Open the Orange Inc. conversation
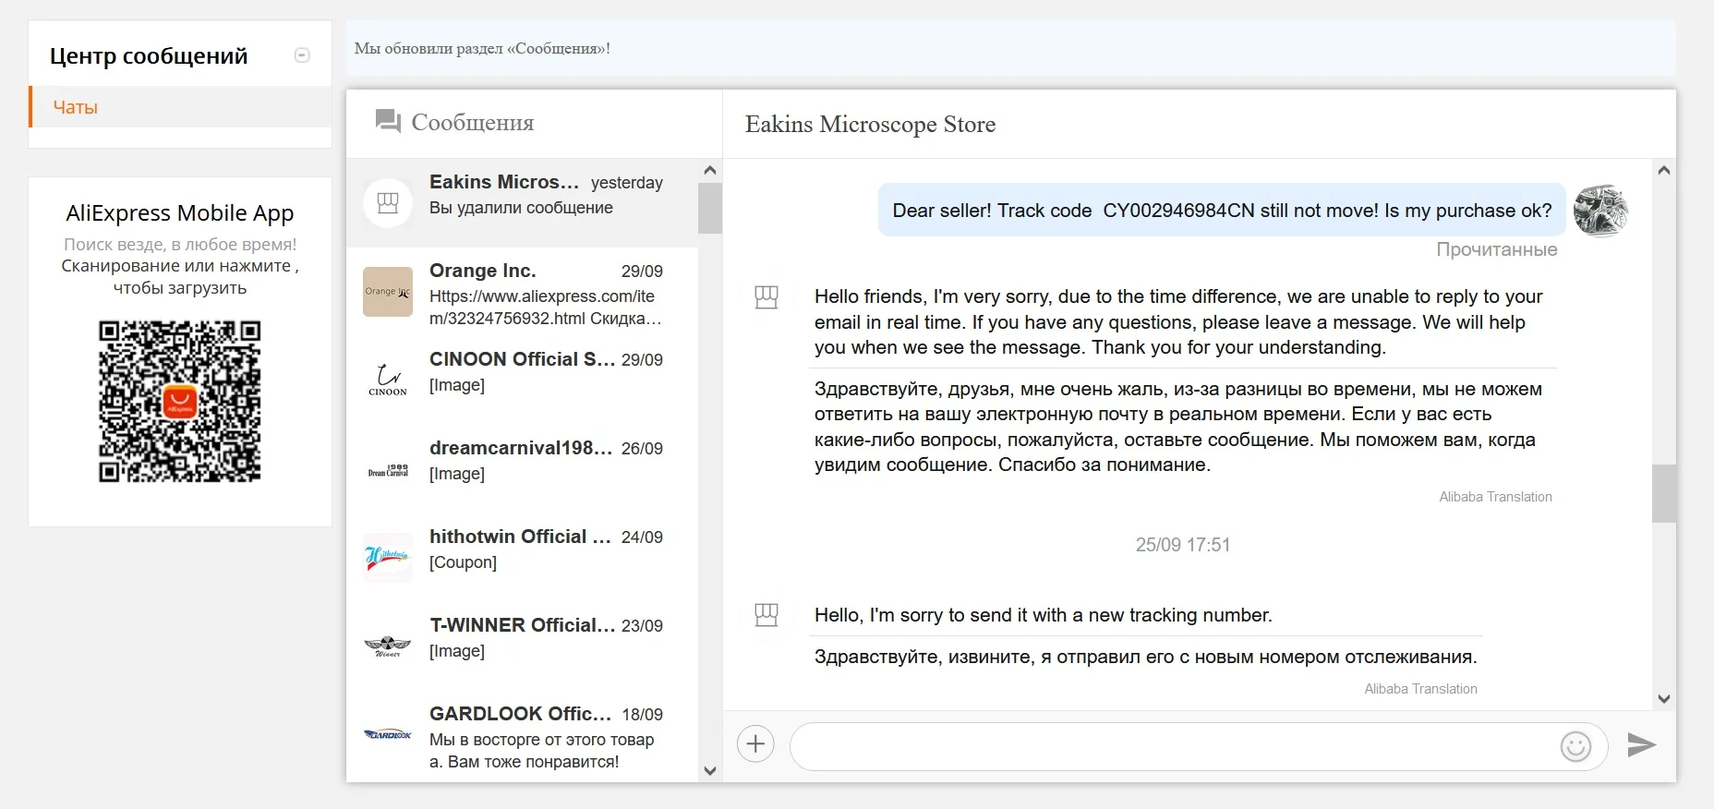1714x809 pixels. click(545, 293)
